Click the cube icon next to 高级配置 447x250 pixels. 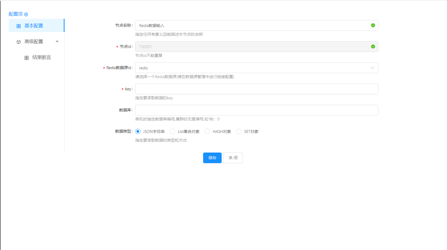tap(19, 42)
